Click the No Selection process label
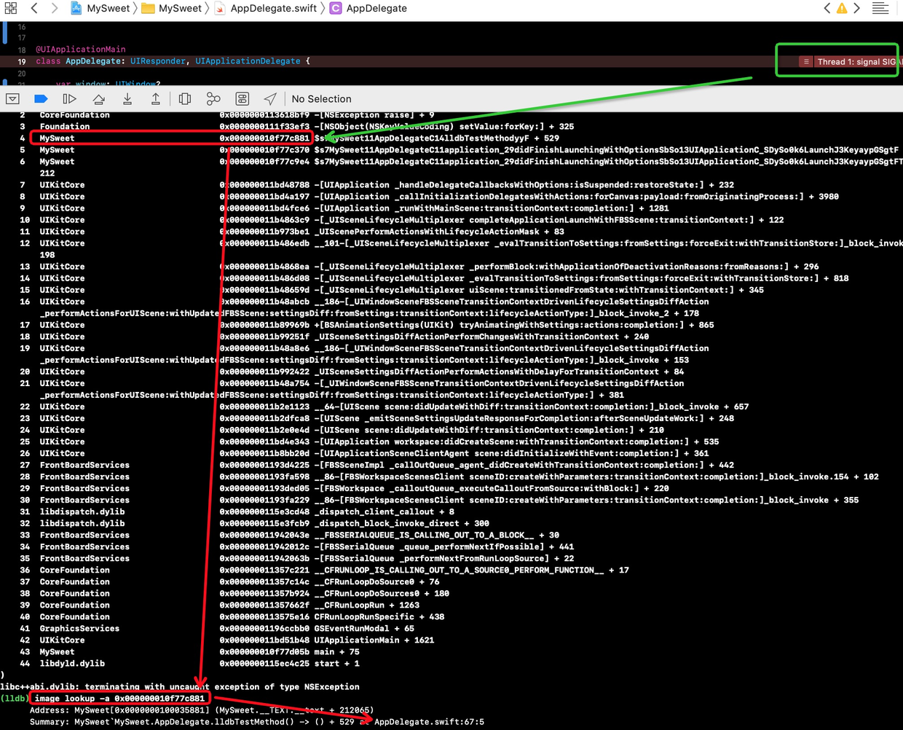 pos(321,99)
